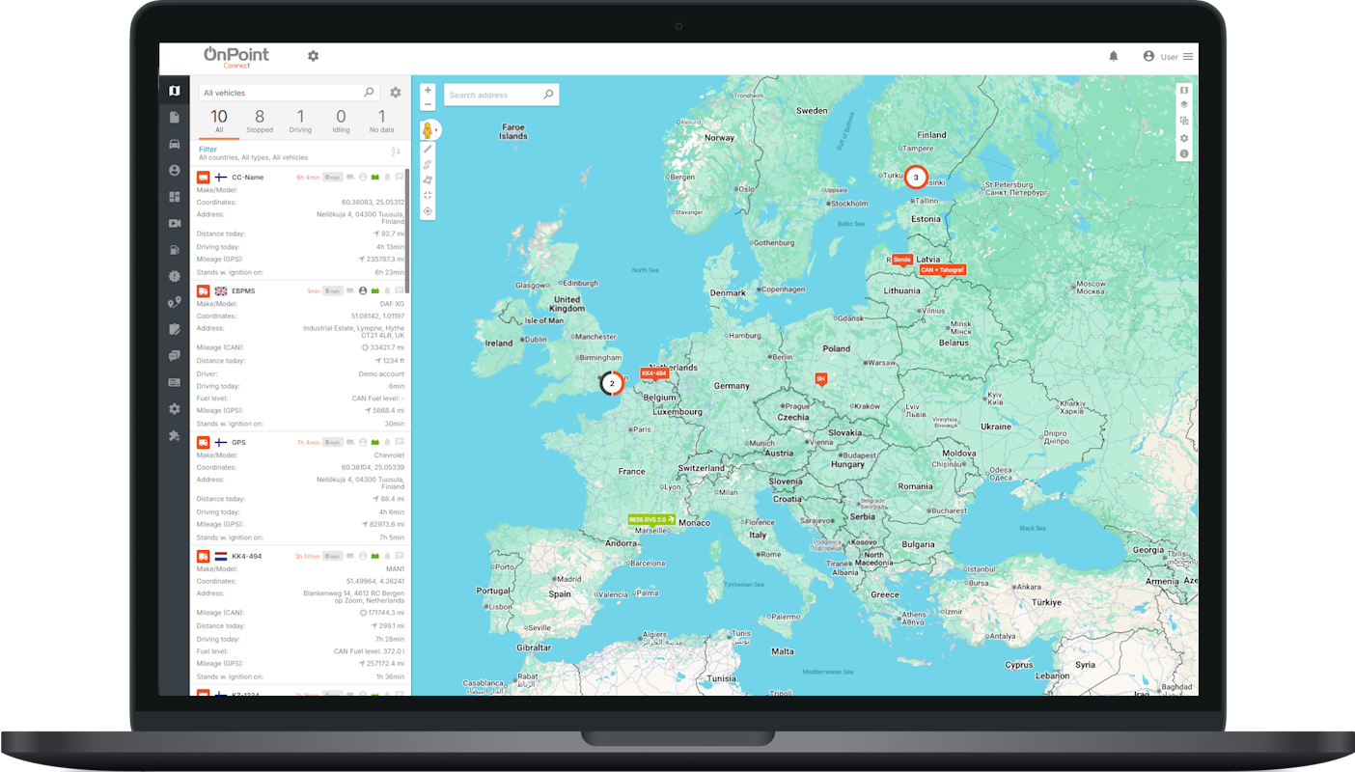The width and height of the screenshot is (1355, 772).
Task: Toggle the bell alert icon for CC-Name vehicle
Action: pos(387,178)
